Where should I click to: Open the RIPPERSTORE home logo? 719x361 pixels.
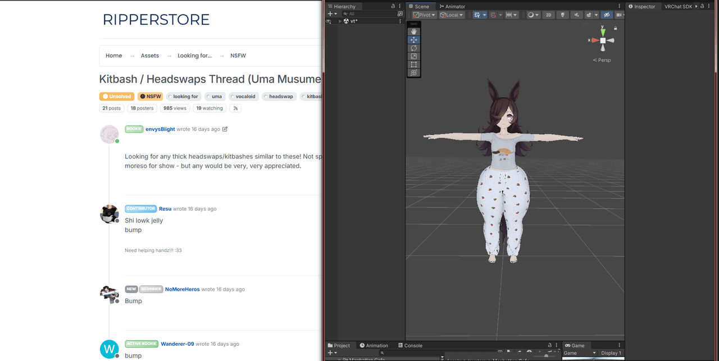(x=156, y=20)
